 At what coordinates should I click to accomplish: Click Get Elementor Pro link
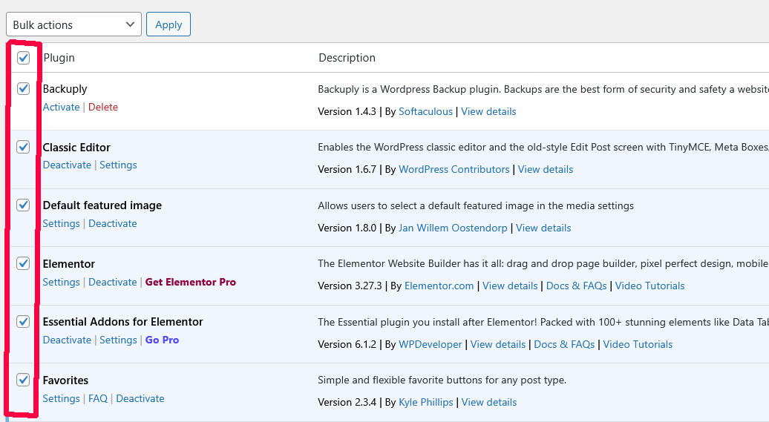click(x=191, y=282)
